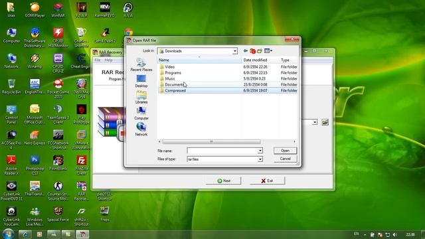Select the TeamSpeak 3 Client desktop icon
Screen dimensions: 425x239
(58, 114)
